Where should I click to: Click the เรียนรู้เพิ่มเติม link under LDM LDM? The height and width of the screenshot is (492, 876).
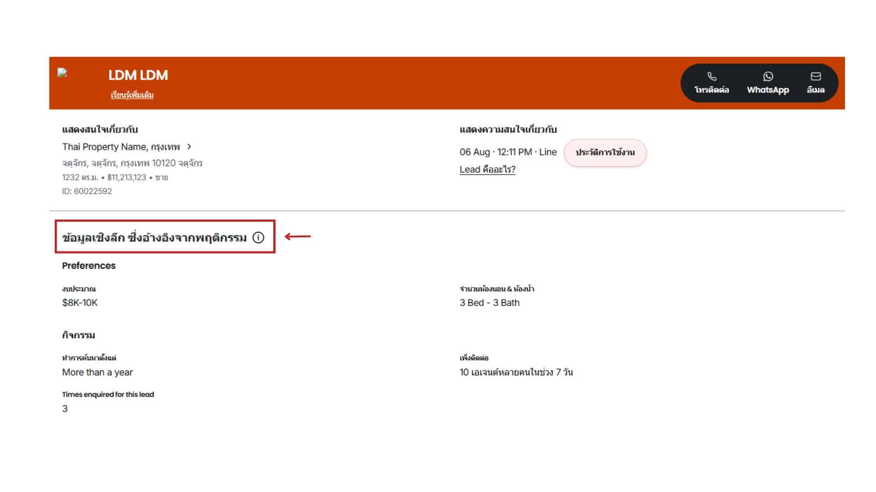pyautogui.click(x=132, y=95)
